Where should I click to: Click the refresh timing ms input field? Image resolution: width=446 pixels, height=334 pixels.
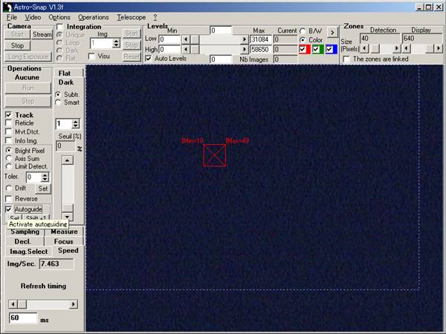tap(22, 318)
